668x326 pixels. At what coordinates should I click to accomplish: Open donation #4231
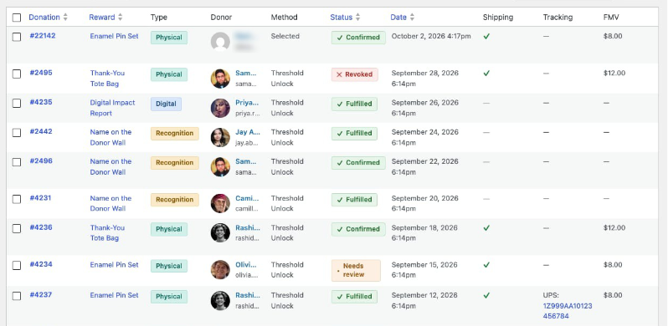click(x=40, y=198)
